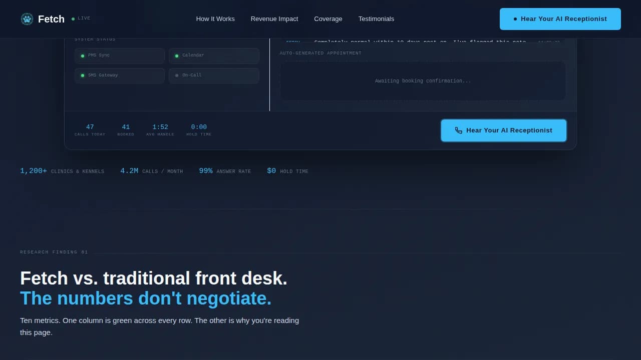Open the How It Works section

click(x=215, y=19)
